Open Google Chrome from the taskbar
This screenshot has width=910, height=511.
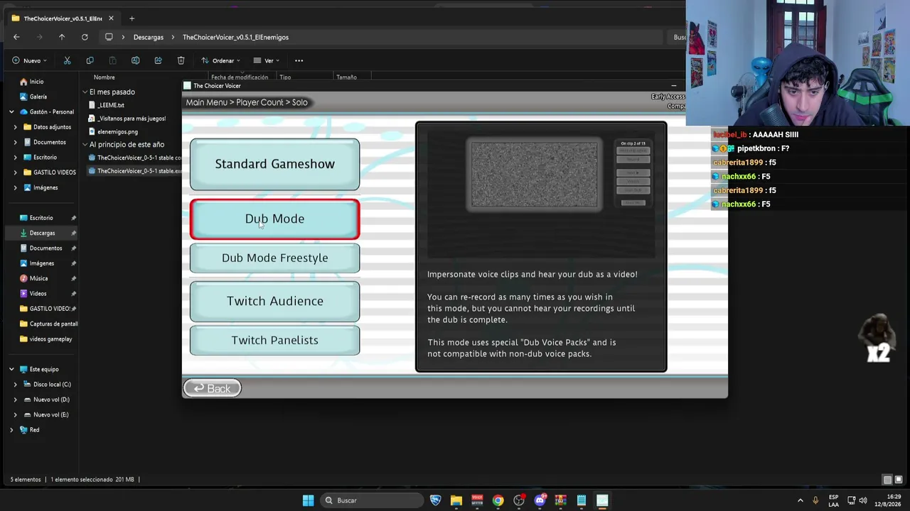click(x=498, y=500)
